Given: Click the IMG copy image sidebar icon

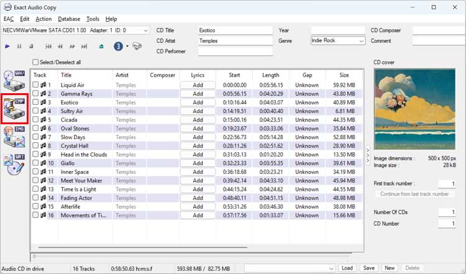Looking at the screenshot, I should click(14, 137).
